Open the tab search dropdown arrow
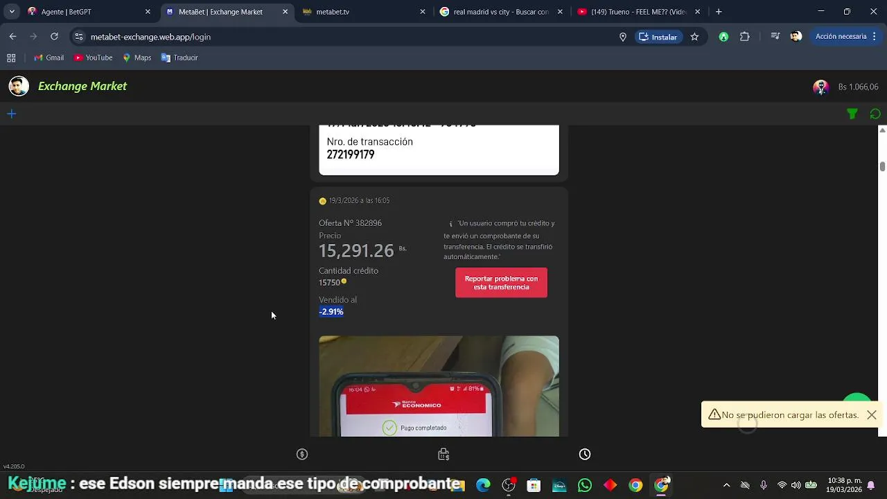The width and height of the screenshot is (887, 499). (x=11, y=12)
